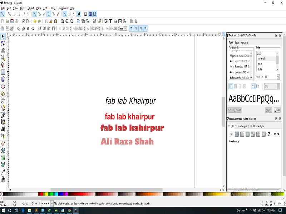Image resolution: width=286 pixels, height=214 pixels.
Task: Increase the opacity O stepper
Action: pos(33,202)
